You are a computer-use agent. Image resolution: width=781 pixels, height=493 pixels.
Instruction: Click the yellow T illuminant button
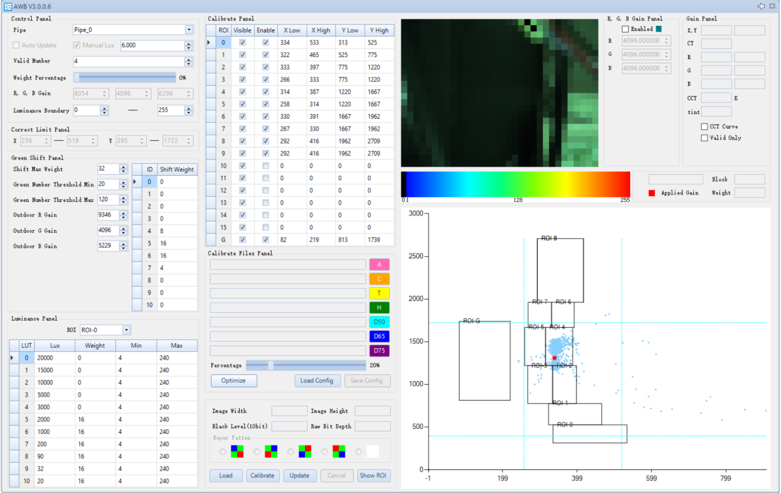pos(379,293)
